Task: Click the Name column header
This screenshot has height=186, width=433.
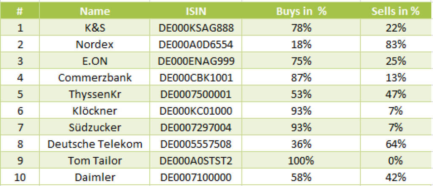Action: click(95, 11)
